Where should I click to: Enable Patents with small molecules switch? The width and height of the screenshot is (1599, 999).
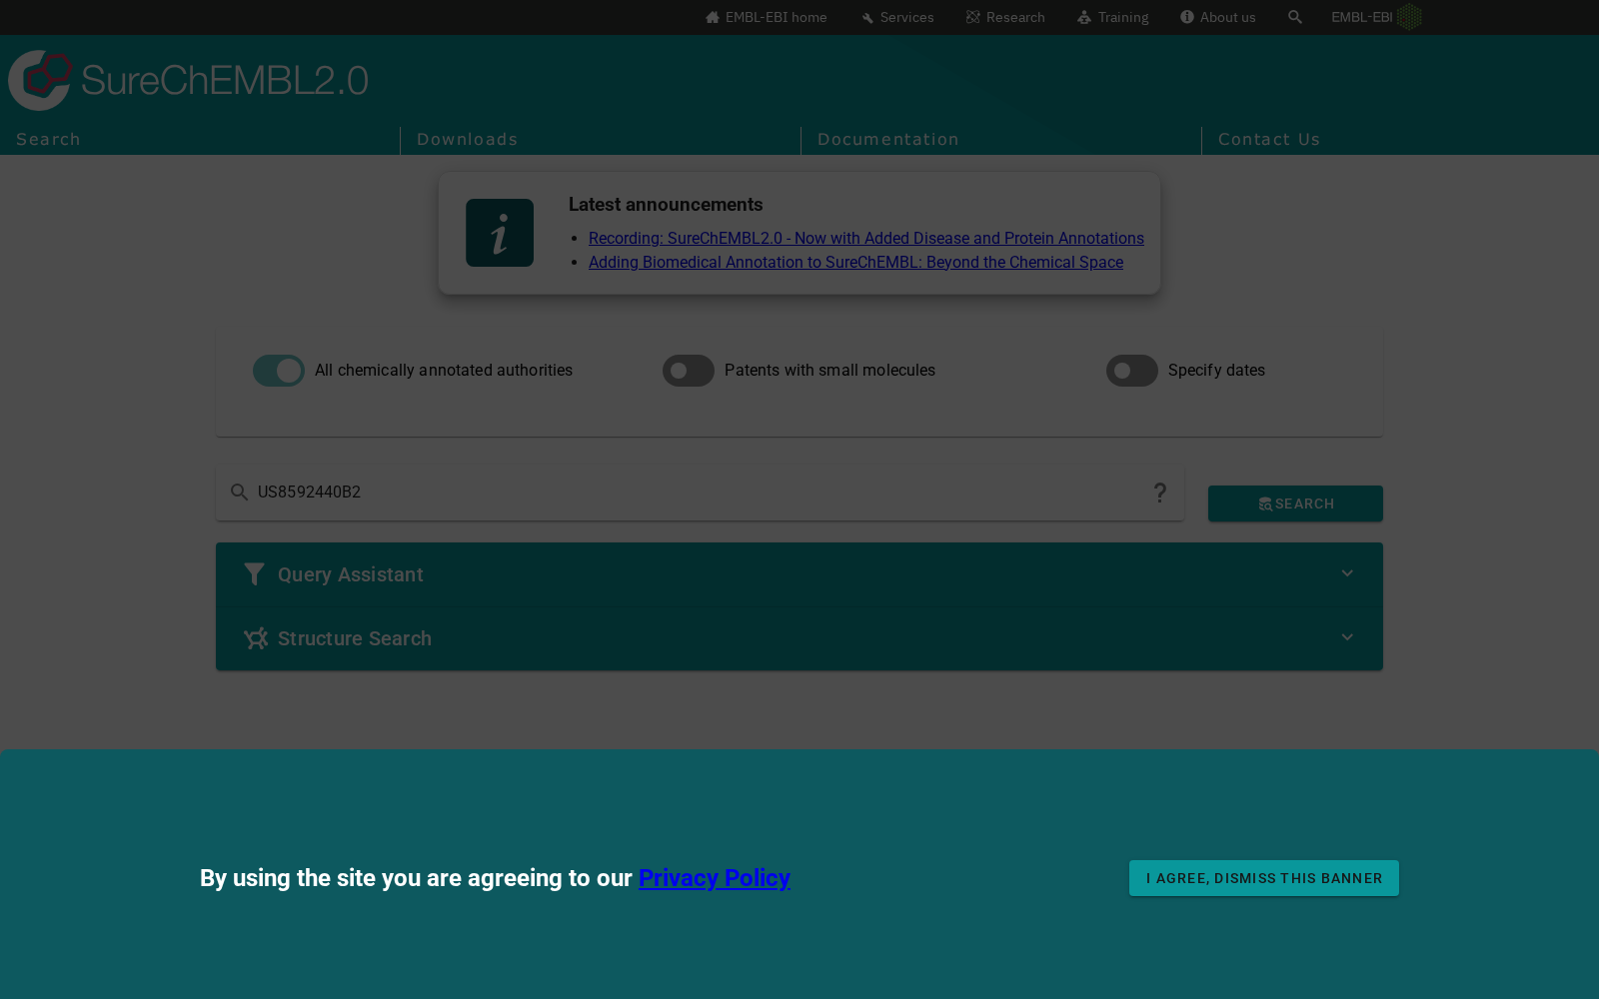pos(689,371)
